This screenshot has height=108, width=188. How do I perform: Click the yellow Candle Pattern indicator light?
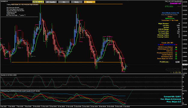pyautogui.click(x=176, y=55)
